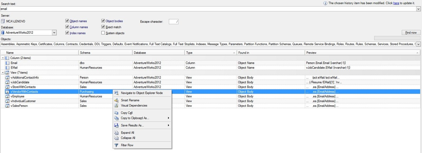Choose Navigate to Object Explorer Node

click(x=142, y=93)
